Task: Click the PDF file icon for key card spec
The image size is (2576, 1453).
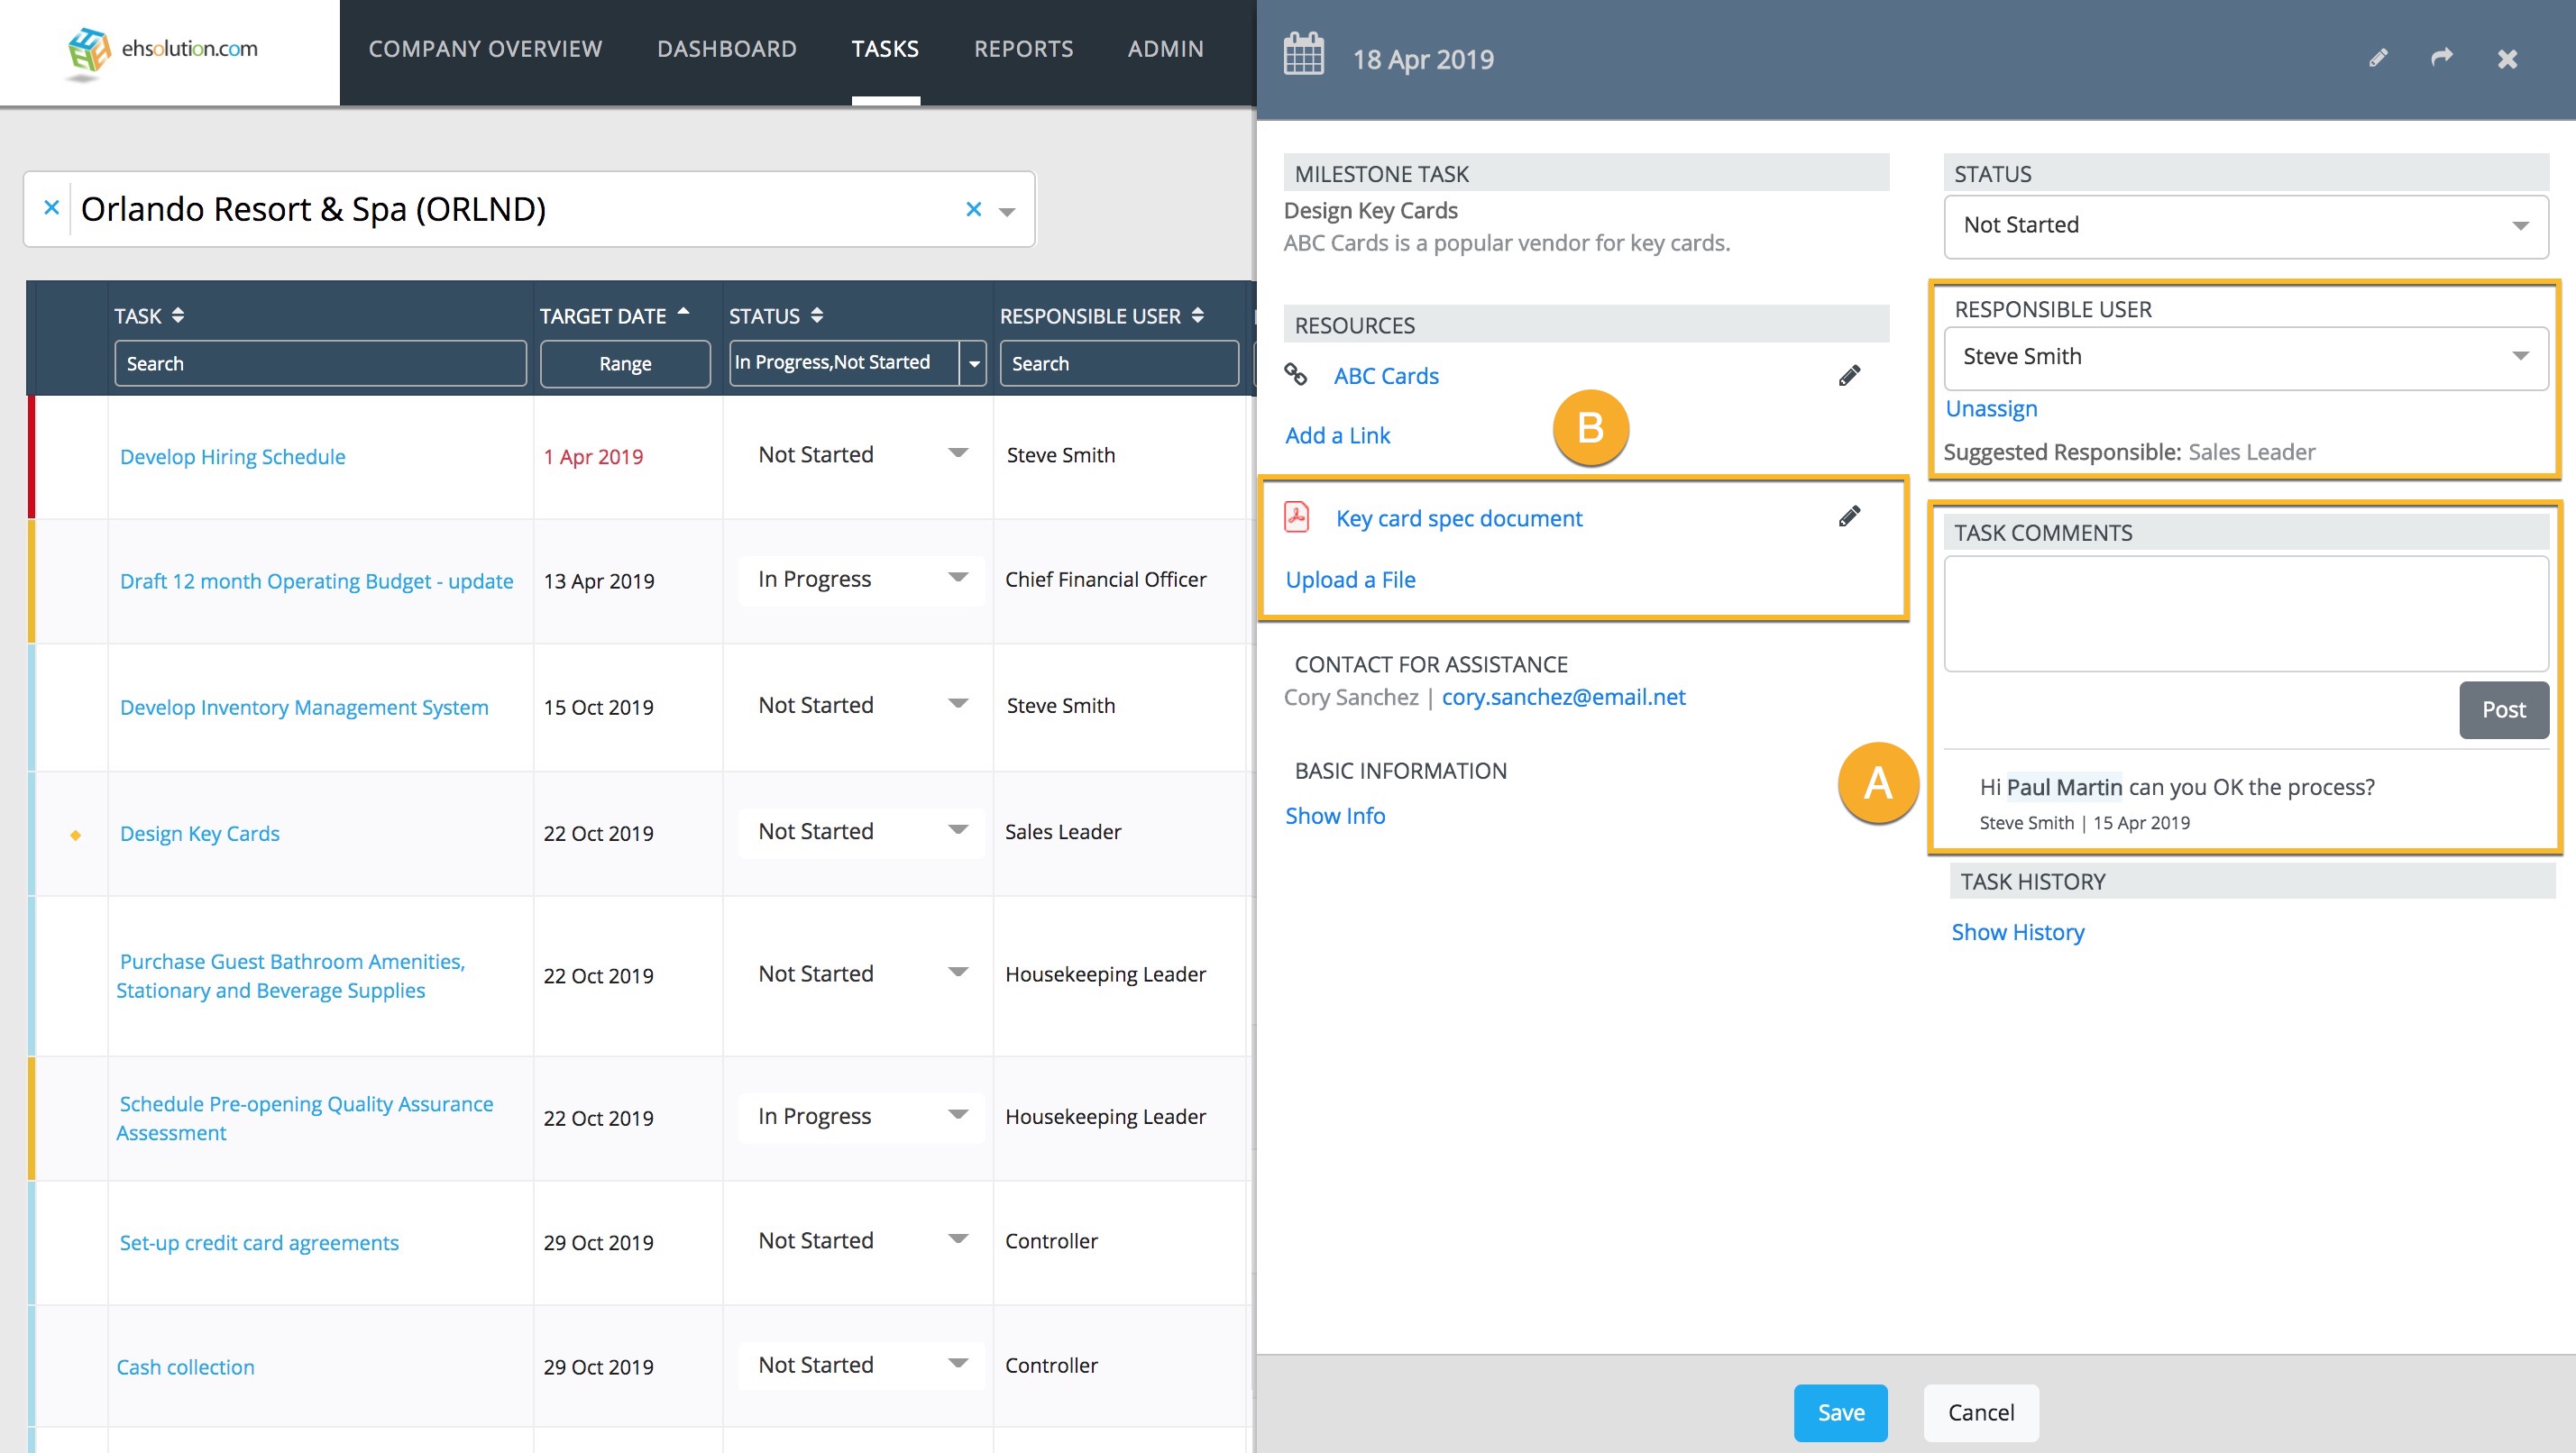Action: click(1297, 517)
